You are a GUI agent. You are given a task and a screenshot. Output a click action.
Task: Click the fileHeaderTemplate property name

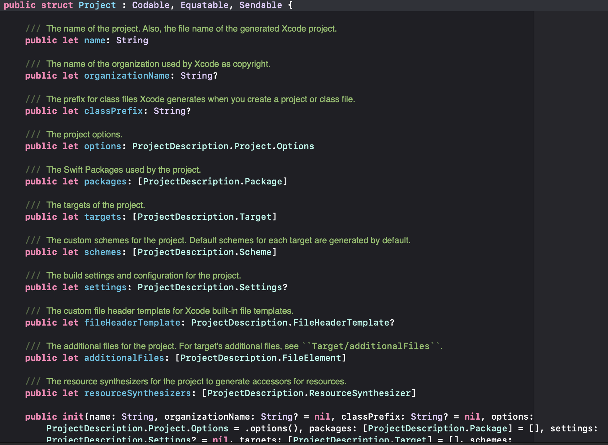point(132,323)
